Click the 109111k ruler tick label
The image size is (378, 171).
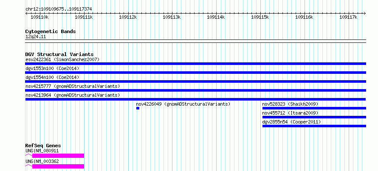coord(84,17)
